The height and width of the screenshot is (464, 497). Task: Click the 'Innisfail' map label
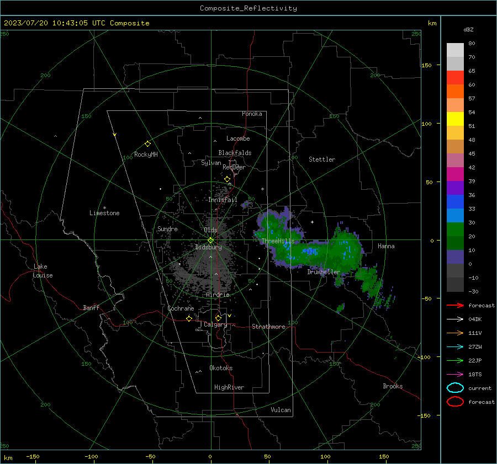click(x=223, y=200)
